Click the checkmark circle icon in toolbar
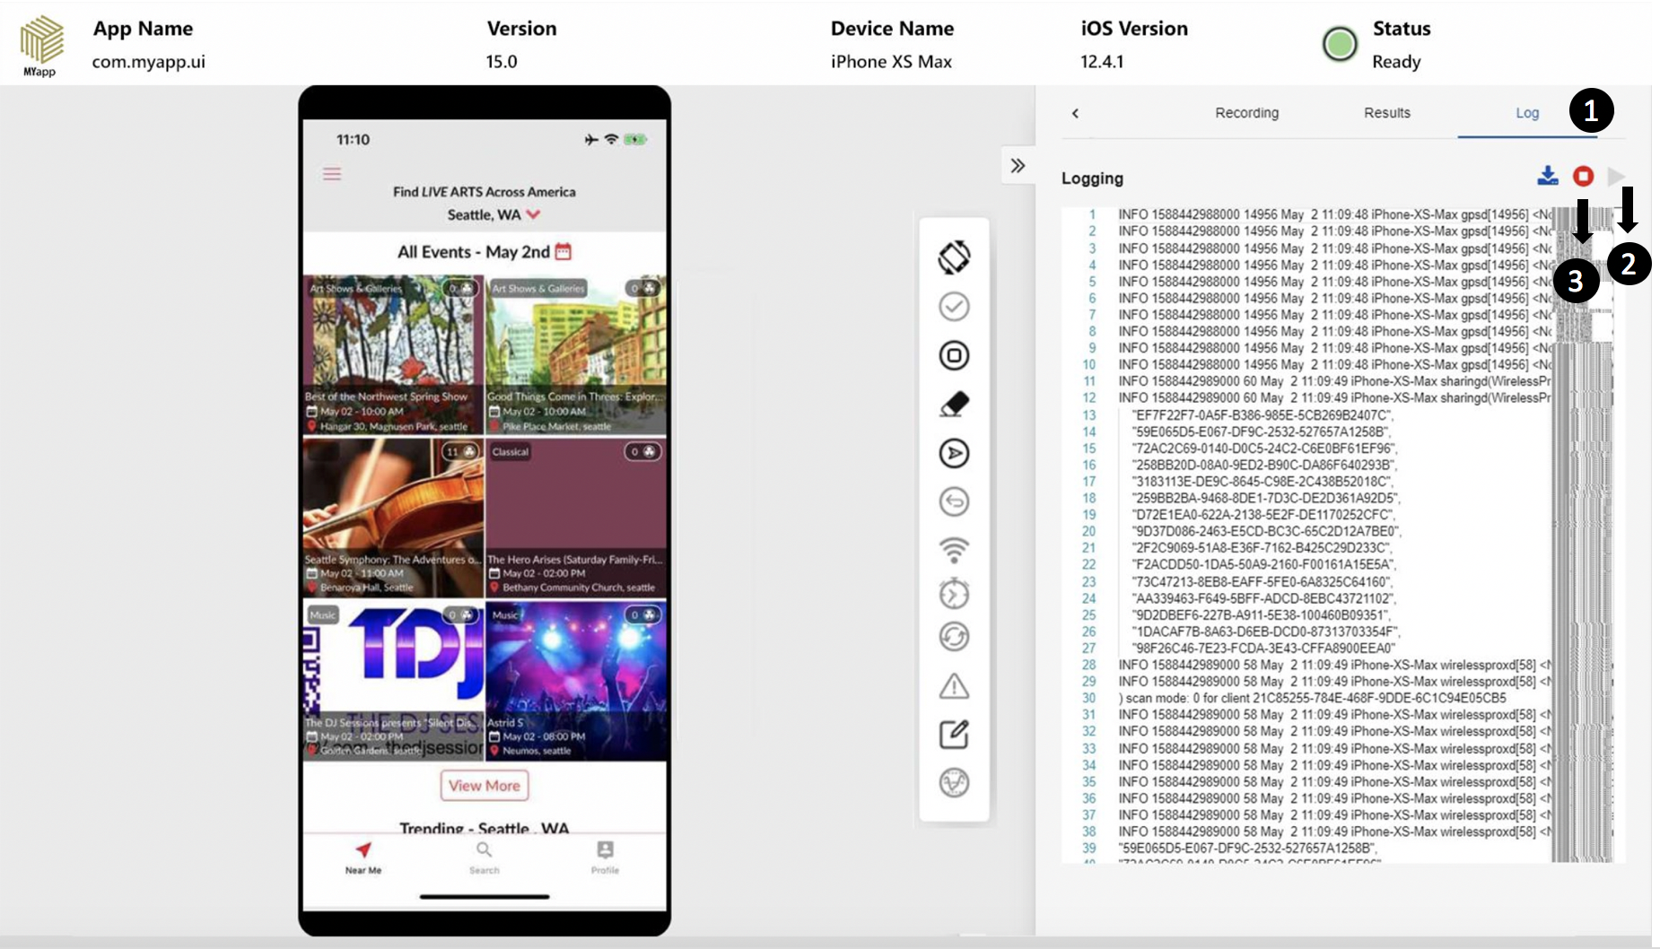Screen dimensions: 1660x949 [x=954, y=307]
